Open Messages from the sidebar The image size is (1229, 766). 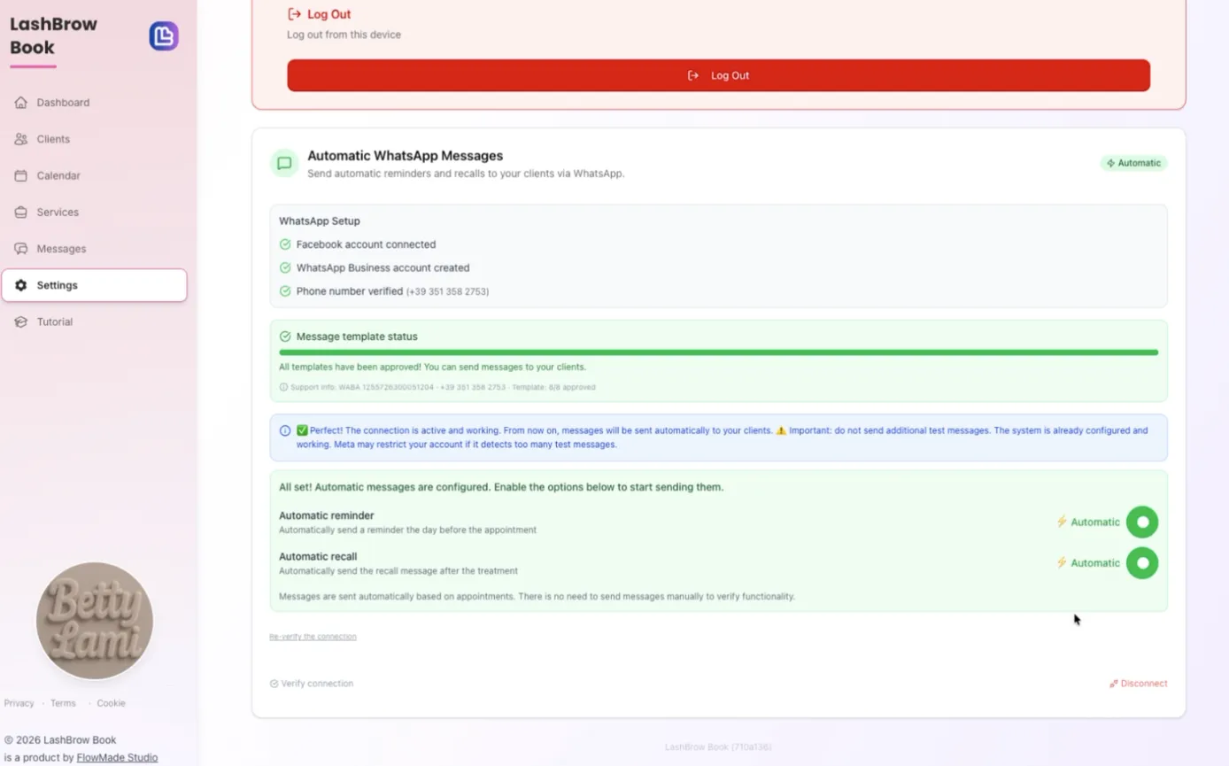94,249
